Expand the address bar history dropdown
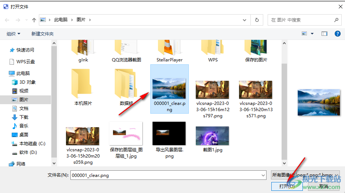 pos(245,20)
